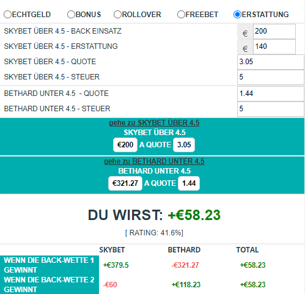Click the 3.05 quote box

coord(184,145)
